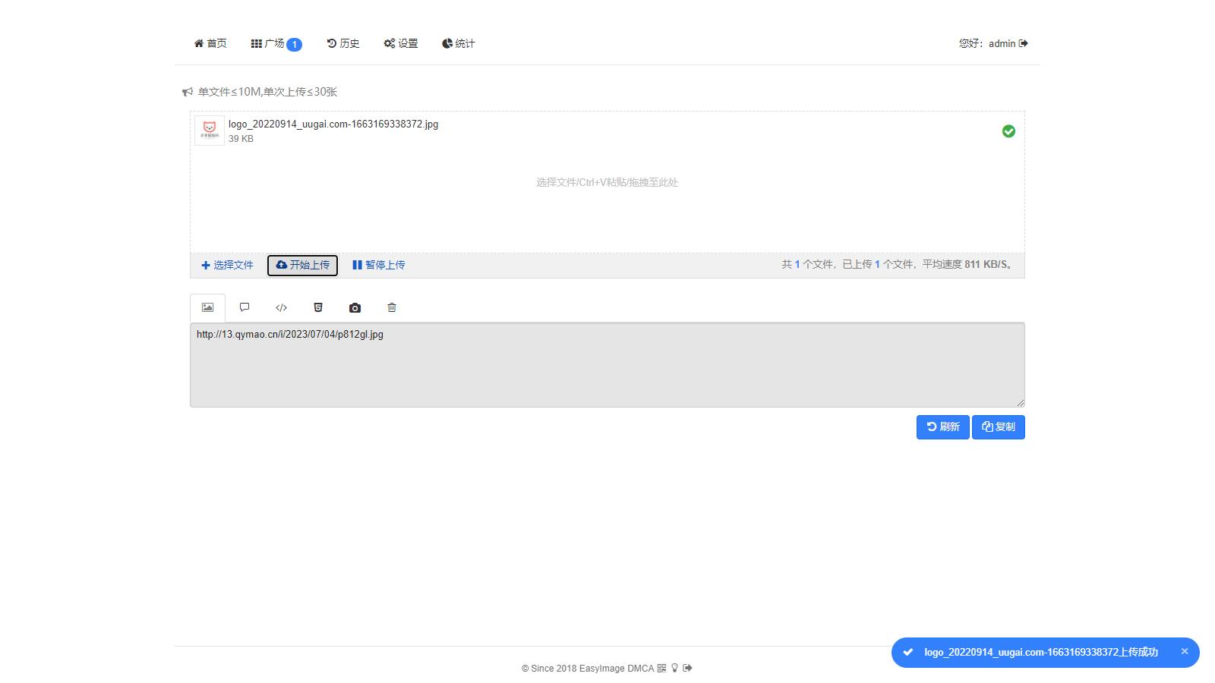This screenshot has height=683, width=1215.
Task: Switch to the camera icon tab
Action: [355, 307]
